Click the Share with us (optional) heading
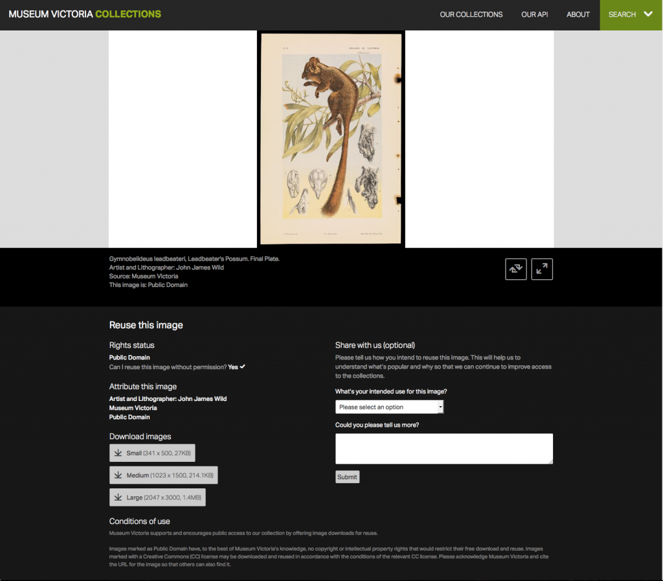The width and height of the screenshot is (663, 581). click(x=375, y=345)
